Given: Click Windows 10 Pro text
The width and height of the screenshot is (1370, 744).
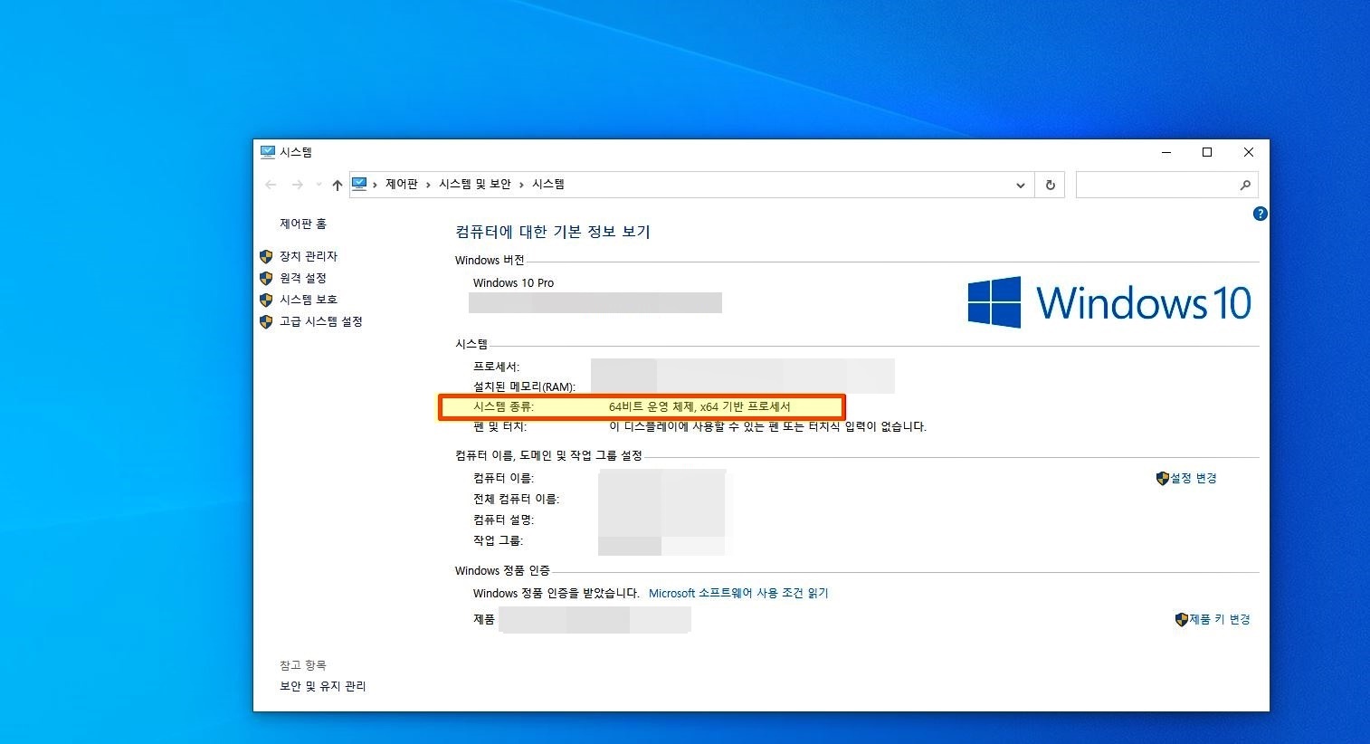Looking at the screenshot, I should pyautogui.click(x=513, y=282).
